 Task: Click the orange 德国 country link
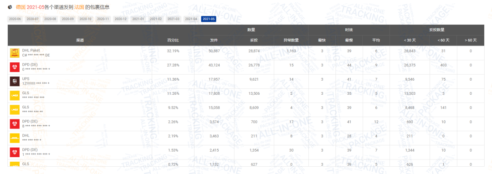click(20, 6)
